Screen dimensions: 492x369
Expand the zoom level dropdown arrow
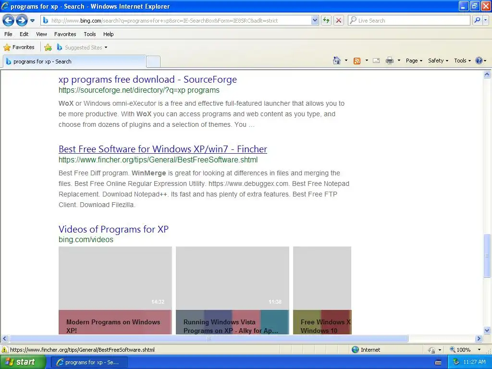(x=479, y=350)
